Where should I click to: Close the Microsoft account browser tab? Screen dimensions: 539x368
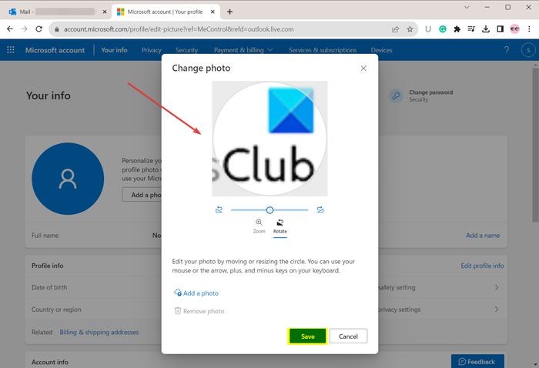point(213,12)
